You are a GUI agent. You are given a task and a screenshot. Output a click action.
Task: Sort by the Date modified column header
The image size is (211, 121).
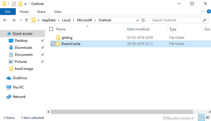[138, 29]
